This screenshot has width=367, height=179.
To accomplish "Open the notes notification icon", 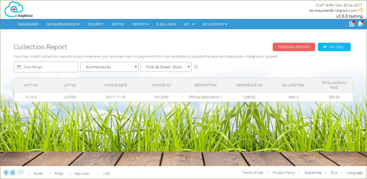I will pos(352,24).
